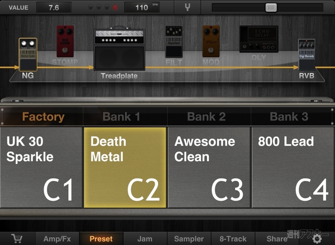Click the RVB slot label
This screenshot has height=245, width=335.
(x=307, y=75)
